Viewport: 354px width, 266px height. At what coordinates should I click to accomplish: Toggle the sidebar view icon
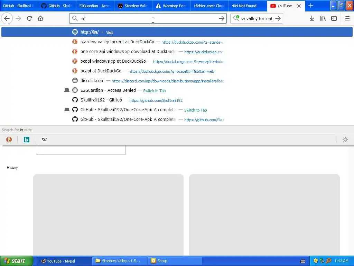click(x=334, y=18)
